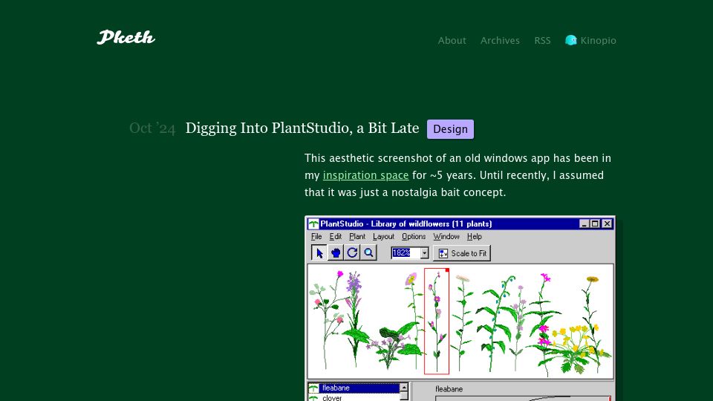Click the Kinopio blob icon
This screenshot has height=401, width=713.
coord(570,40)
